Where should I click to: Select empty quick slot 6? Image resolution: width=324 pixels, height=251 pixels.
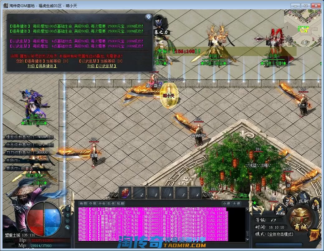coord(195,192)
